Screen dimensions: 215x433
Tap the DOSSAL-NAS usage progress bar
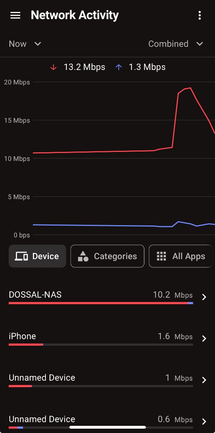point(101,303)
